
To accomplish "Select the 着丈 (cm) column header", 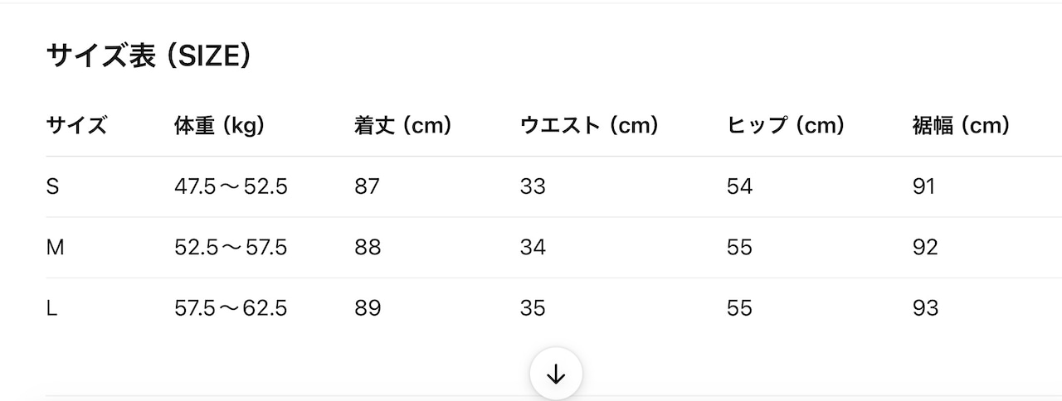I will point(402,126).
